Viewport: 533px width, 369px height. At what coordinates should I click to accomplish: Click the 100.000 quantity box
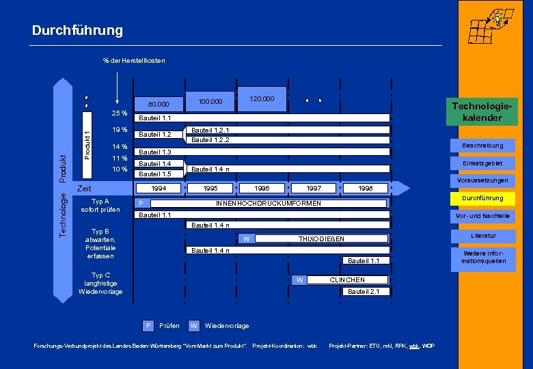coord(210,101)
